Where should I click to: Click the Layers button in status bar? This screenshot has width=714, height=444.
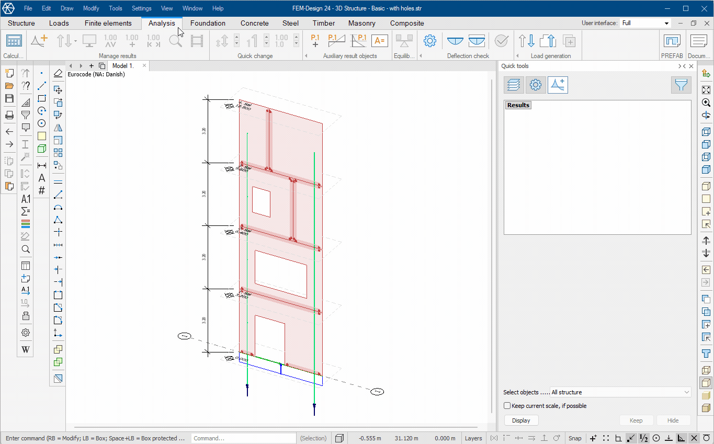tap(473, 438)
